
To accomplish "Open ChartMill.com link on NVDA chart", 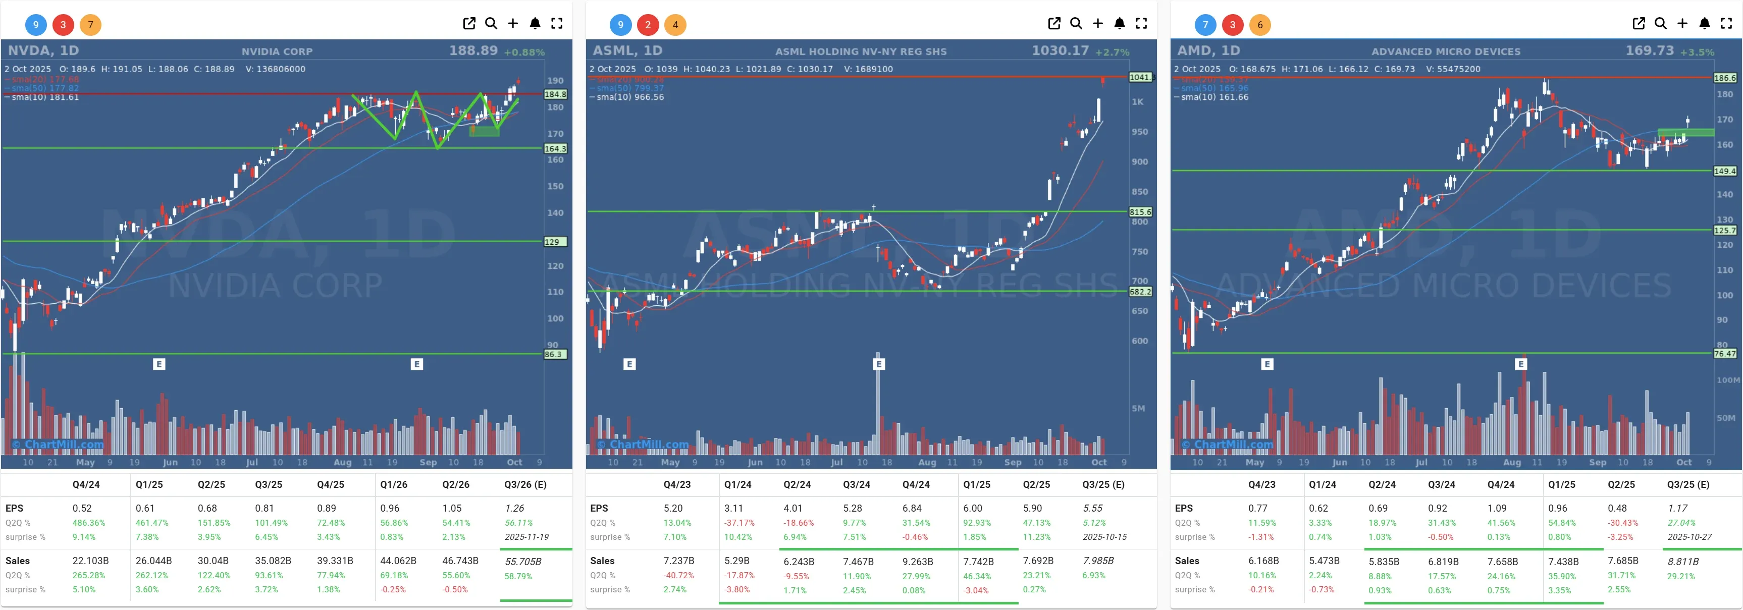I will click(x=58, y=445).
